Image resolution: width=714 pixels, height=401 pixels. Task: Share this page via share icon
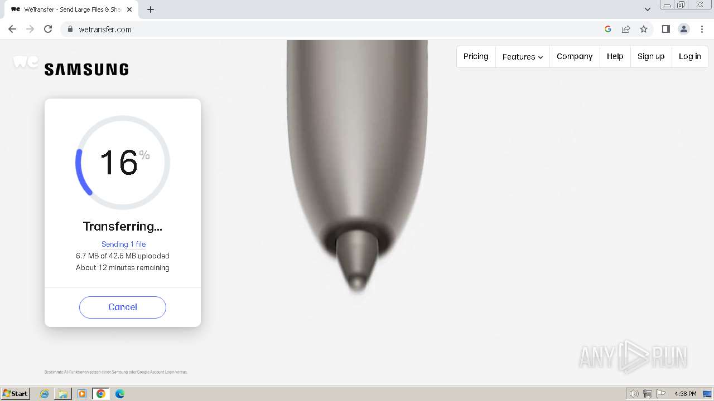point(626,29)
